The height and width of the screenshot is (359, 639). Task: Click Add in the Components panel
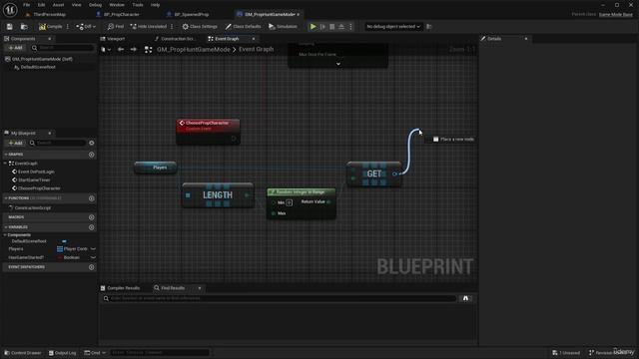point(16,48)
